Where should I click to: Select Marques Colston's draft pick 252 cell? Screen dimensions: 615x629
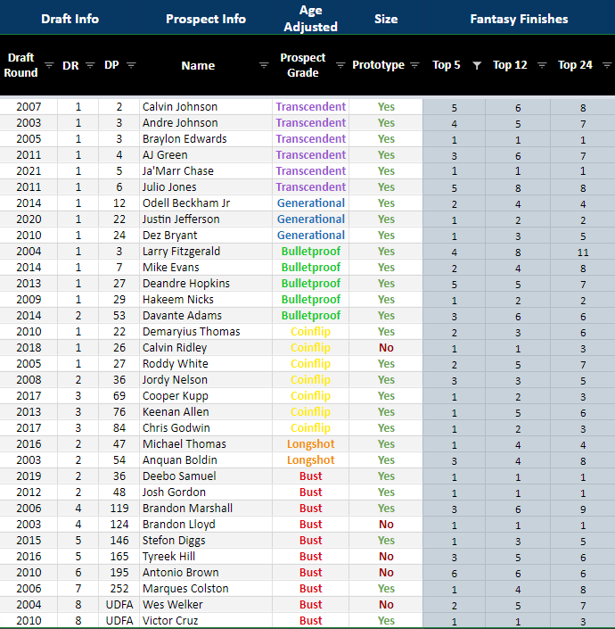click(119, 588)
